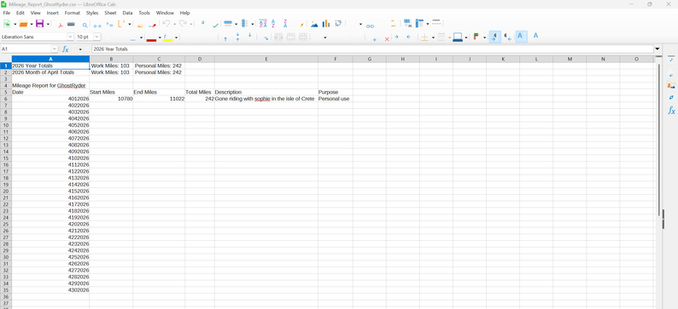Screen dimensions: 678x309
Task: Select the 'Gone riding with sophie' description cell
Action: click(266, 99)
